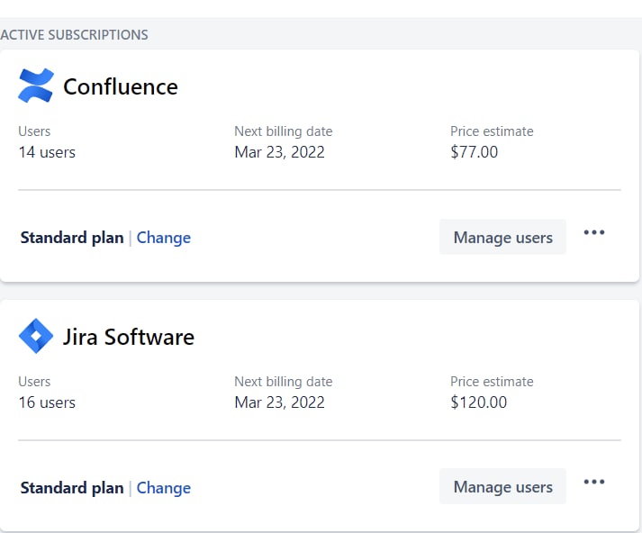
Task: Change the Confluence Standard plan
Action: point(163,238)
